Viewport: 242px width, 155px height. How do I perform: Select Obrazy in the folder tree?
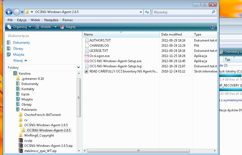point(27,104)
